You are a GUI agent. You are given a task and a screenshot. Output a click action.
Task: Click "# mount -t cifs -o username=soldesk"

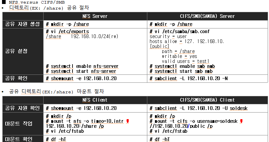(x=194, y=121)
